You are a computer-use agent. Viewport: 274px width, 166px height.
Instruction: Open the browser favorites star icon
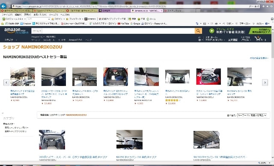[267, 6]
